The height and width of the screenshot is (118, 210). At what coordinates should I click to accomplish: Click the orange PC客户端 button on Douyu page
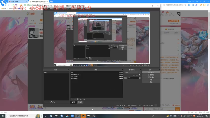click(174, 21)
